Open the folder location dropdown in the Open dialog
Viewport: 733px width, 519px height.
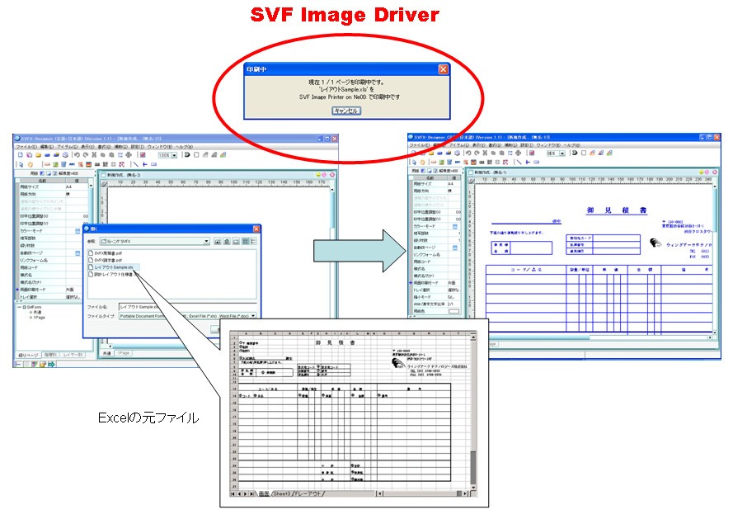[x=206, y=242]
